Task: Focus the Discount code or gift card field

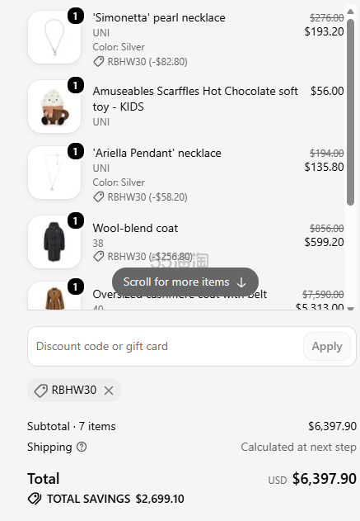Action: (x=166, y=346)
